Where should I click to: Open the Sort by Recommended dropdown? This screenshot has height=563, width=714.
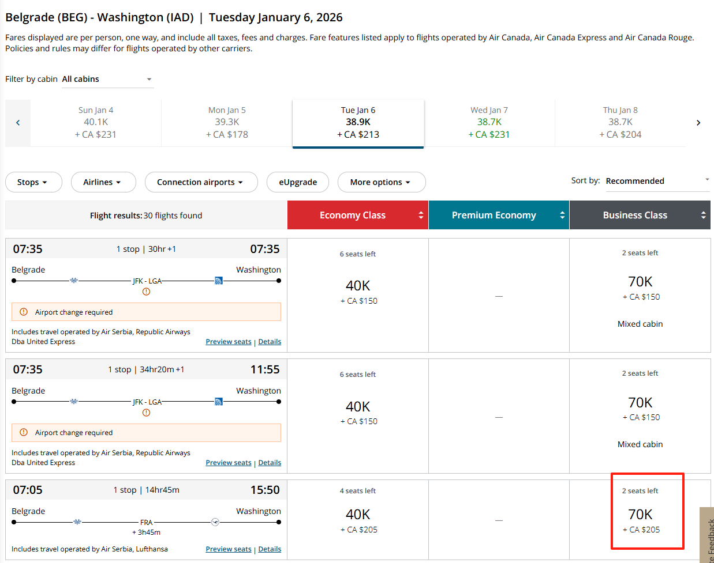[657, 181]
